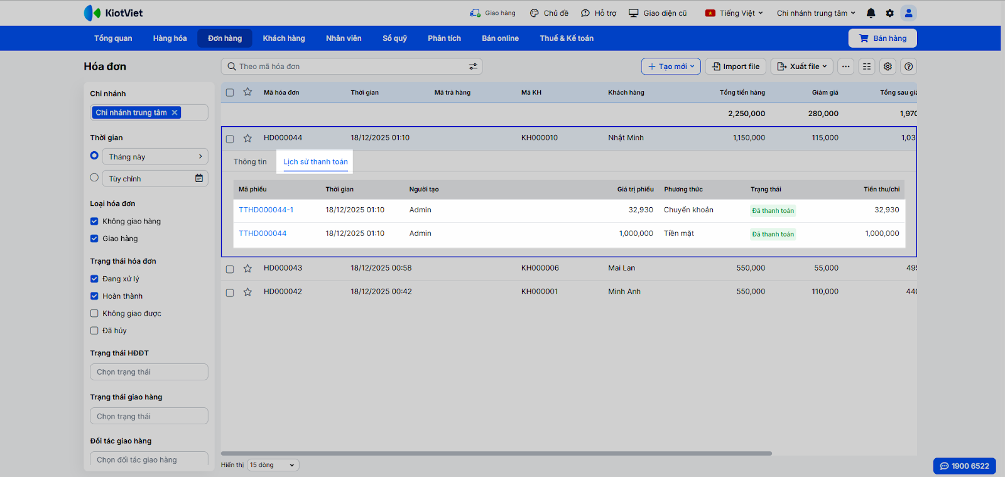Screen dimensions: 1005x477
Task: Click the Bán hàng button
Action: click(x=883, y=38)
